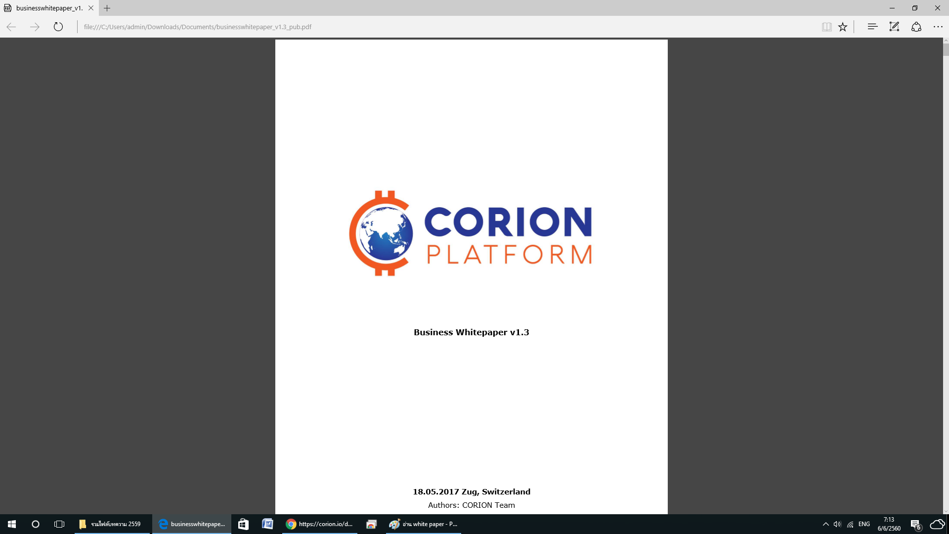Make a Web Note pen icon
The image size is (949, 534).
click(x=894, y=27)
